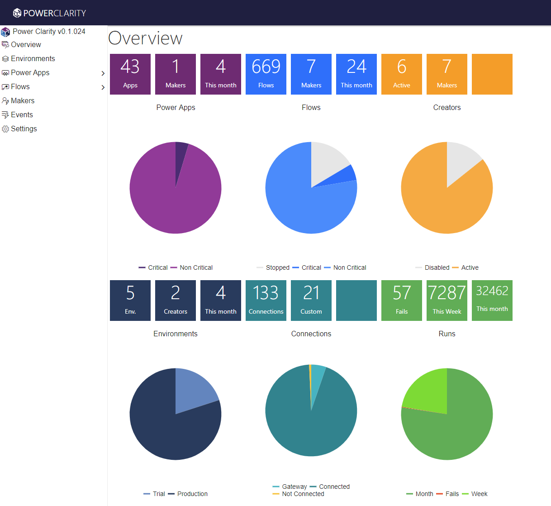Click the Flows sidebar icon

[x=5, y=87]
